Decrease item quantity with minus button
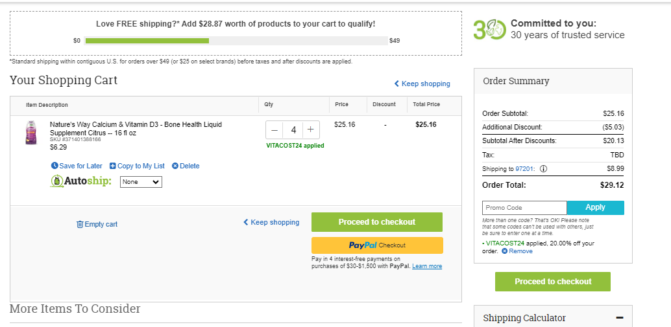This screenshot has width=671, height=327. tap(274, 130)
